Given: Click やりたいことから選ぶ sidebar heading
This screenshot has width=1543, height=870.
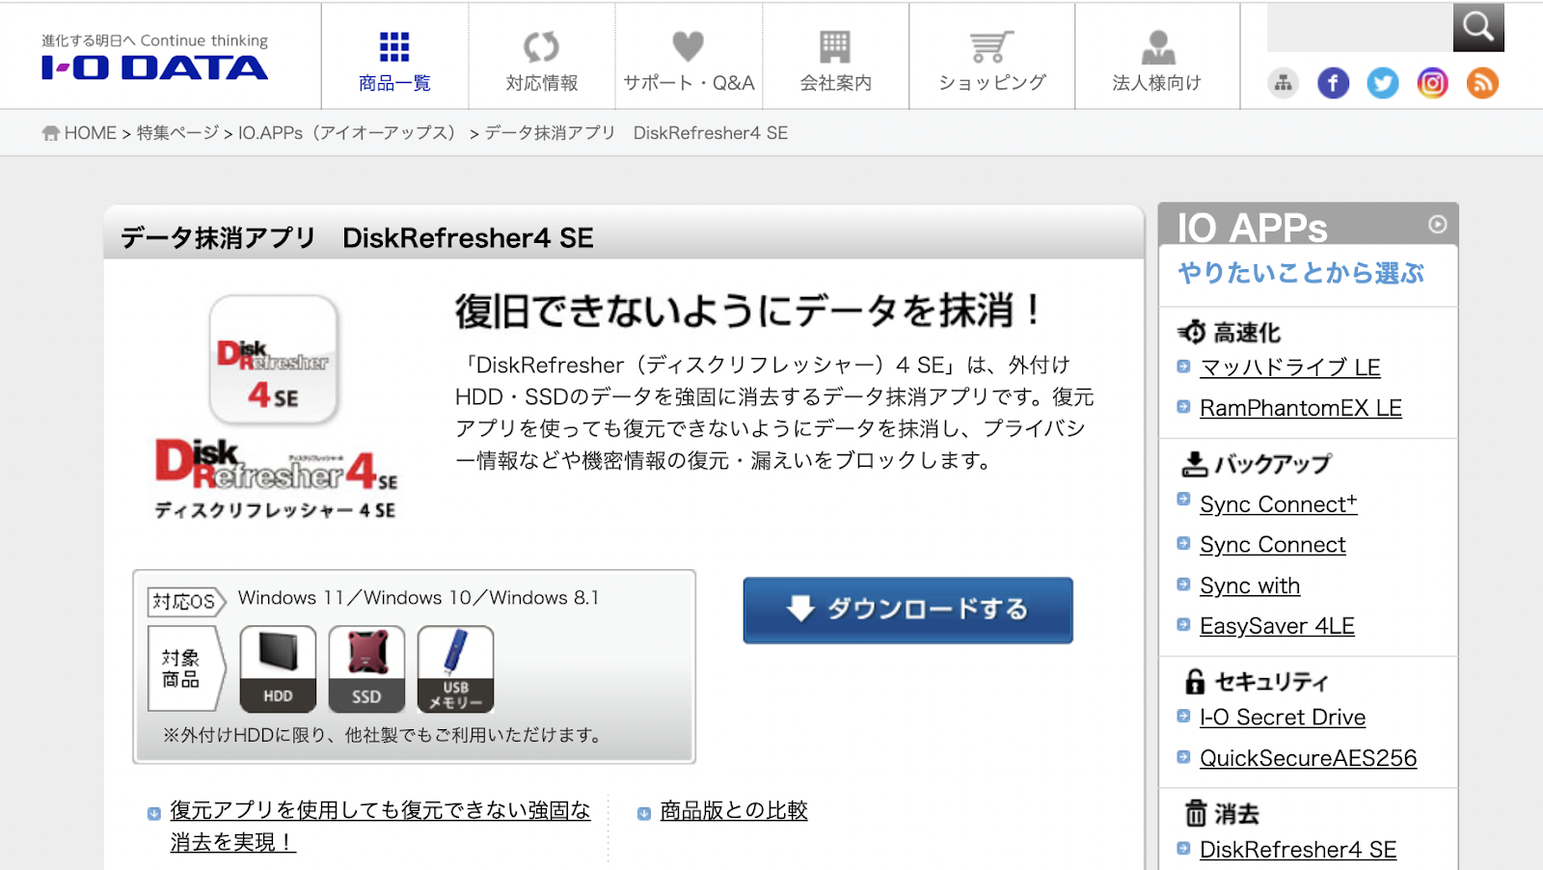Looking at the screenshot, I should click(x=1301, y=274).
